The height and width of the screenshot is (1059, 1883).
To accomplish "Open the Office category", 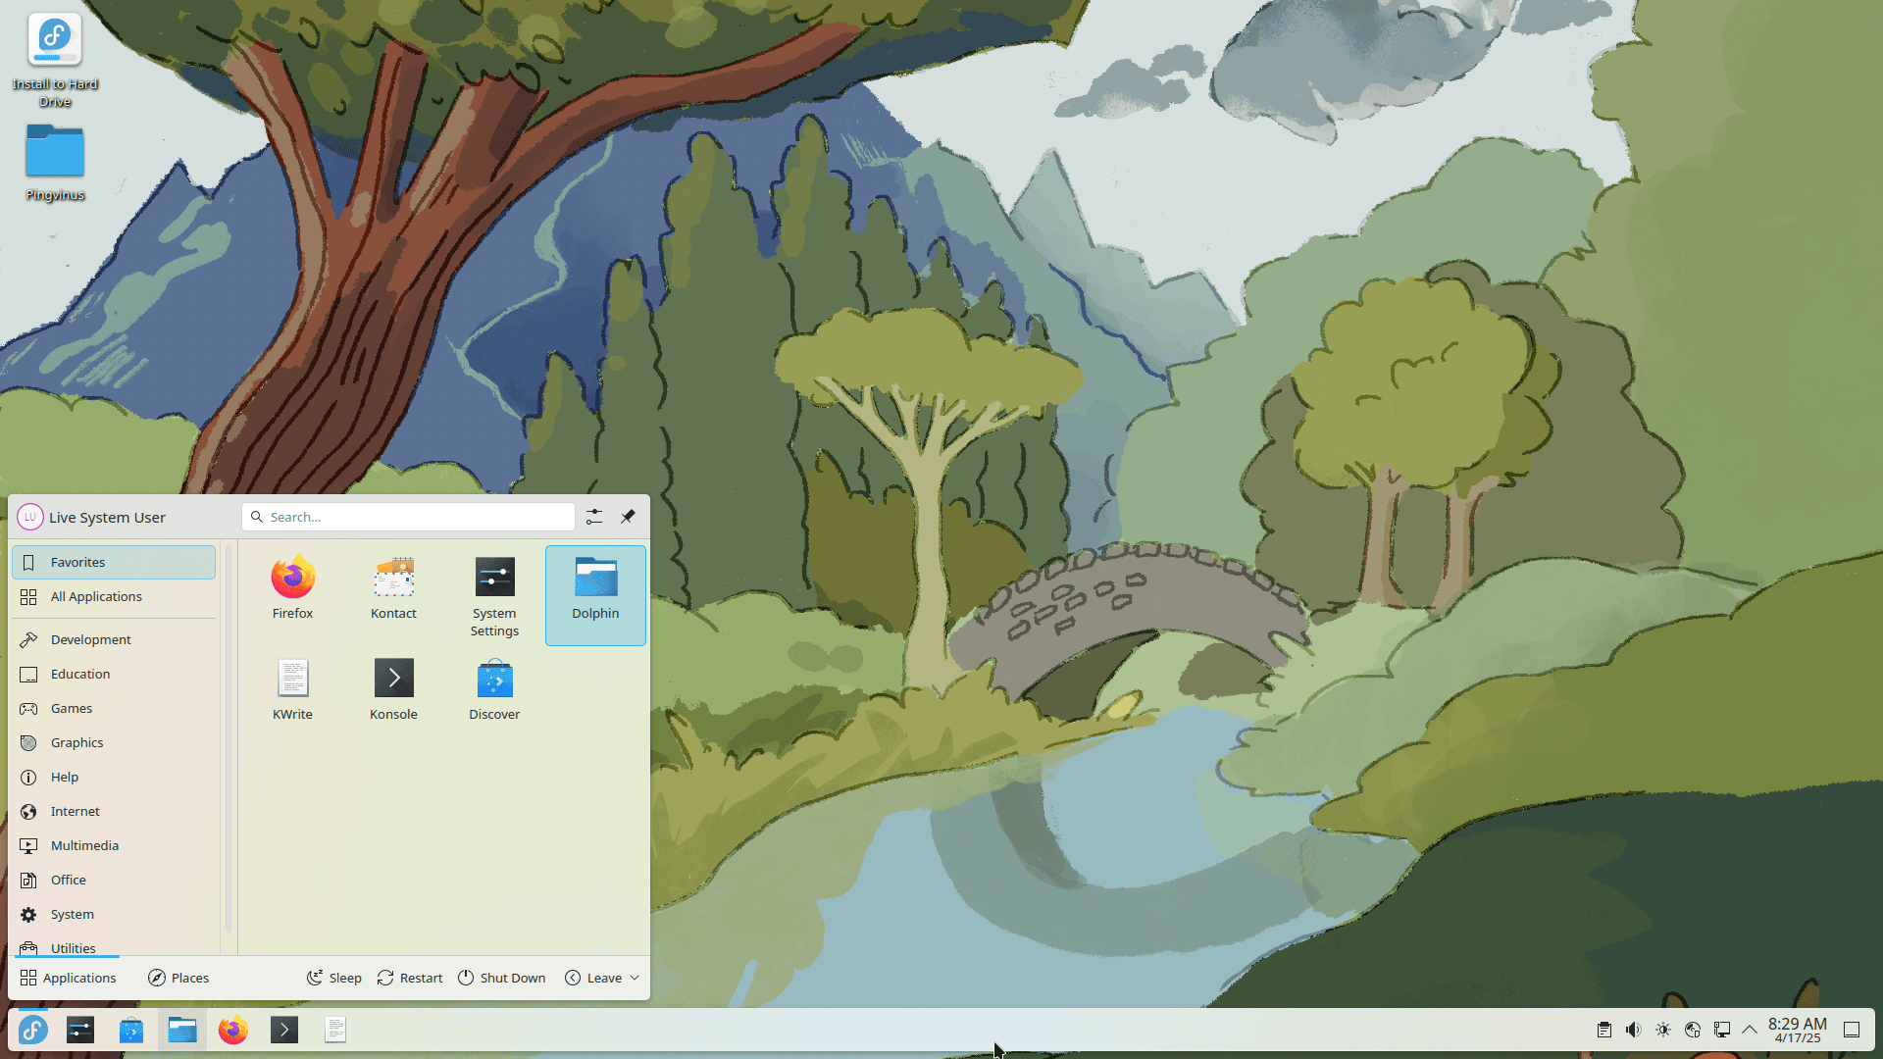I will (114, 880).
